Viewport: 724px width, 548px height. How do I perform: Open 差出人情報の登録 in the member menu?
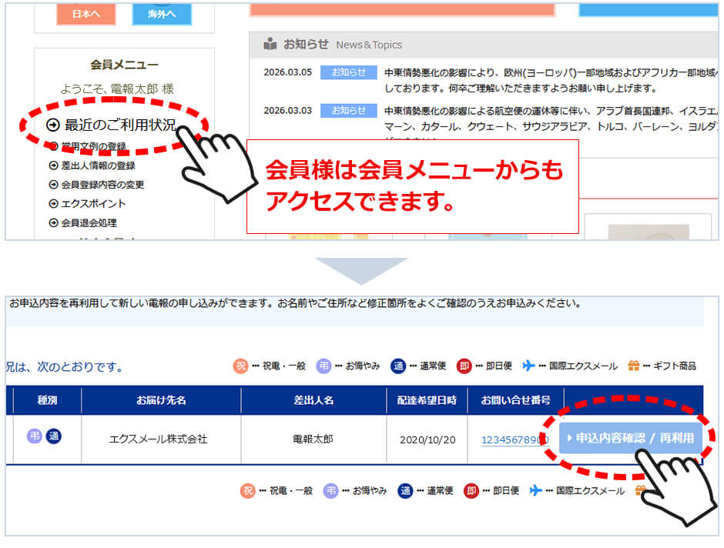98,165
